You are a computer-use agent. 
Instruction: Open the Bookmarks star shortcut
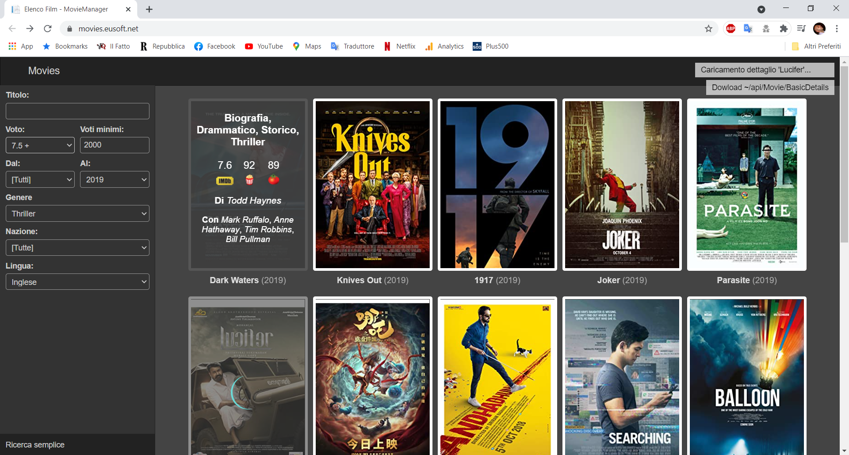(65, 46)
